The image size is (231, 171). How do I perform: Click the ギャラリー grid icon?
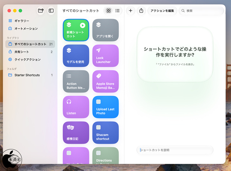click(10, 21)
